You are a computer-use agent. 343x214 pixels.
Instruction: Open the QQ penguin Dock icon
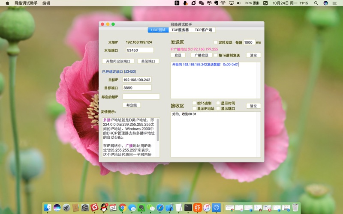click(x=104, y=208)
